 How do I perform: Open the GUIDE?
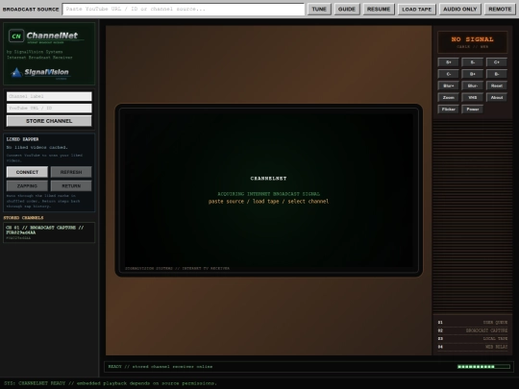pyautogui.click(x=347, y=10)
